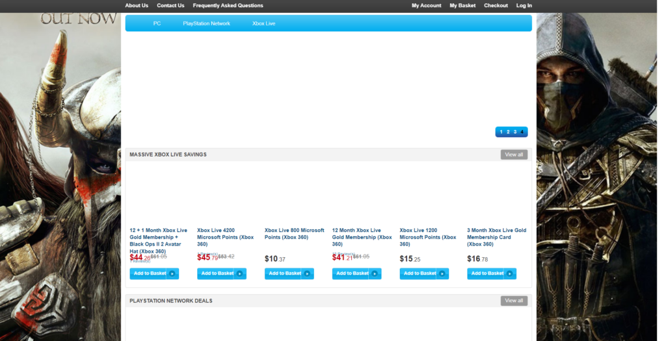The height and width of the screenshot is (341, 666).
Task: Go to Checkout
Action: click(496, 5)
